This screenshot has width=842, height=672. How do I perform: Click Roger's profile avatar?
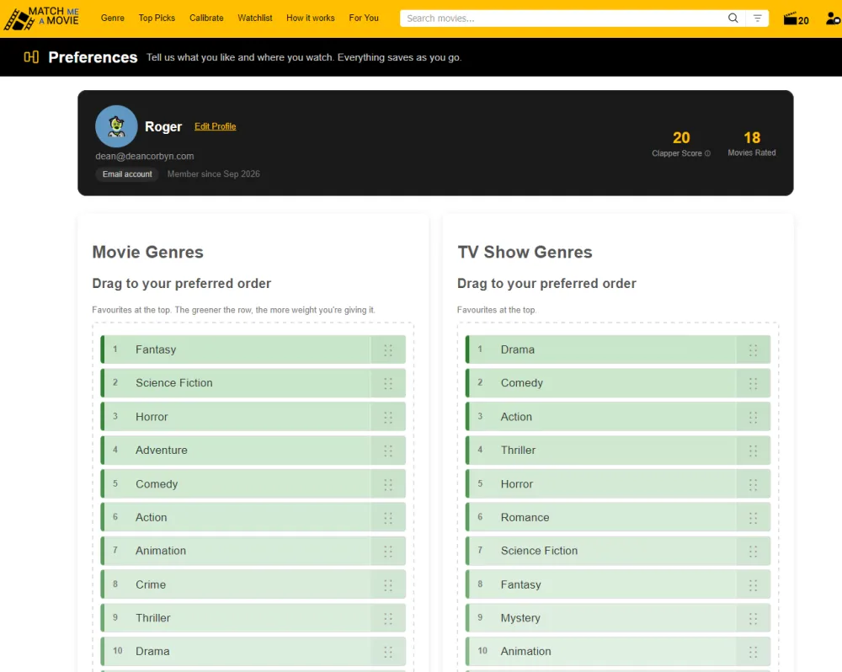tap(116, 126)
